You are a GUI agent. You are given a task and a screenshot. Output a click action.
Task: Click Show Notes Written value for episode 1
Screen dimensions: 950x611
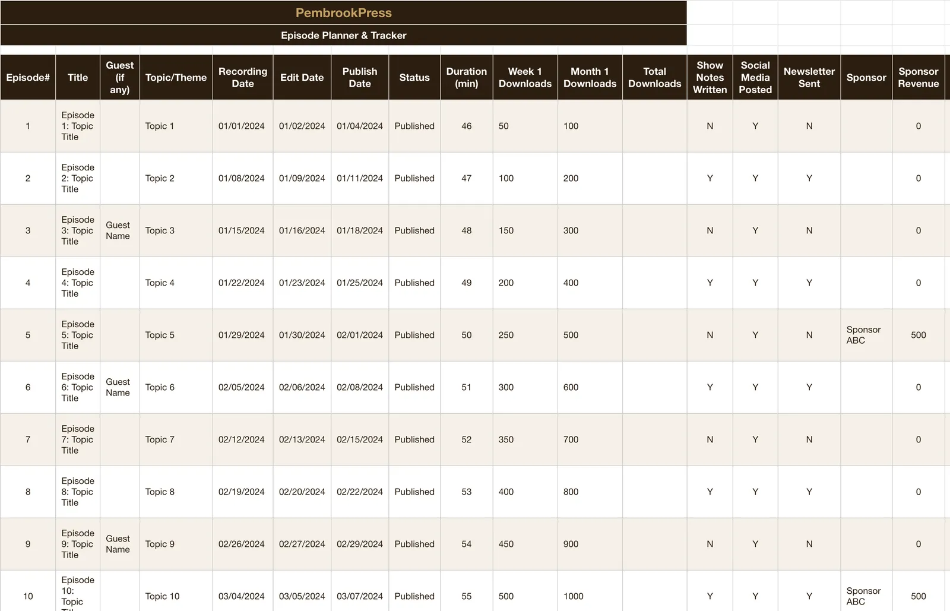point(710,126)
